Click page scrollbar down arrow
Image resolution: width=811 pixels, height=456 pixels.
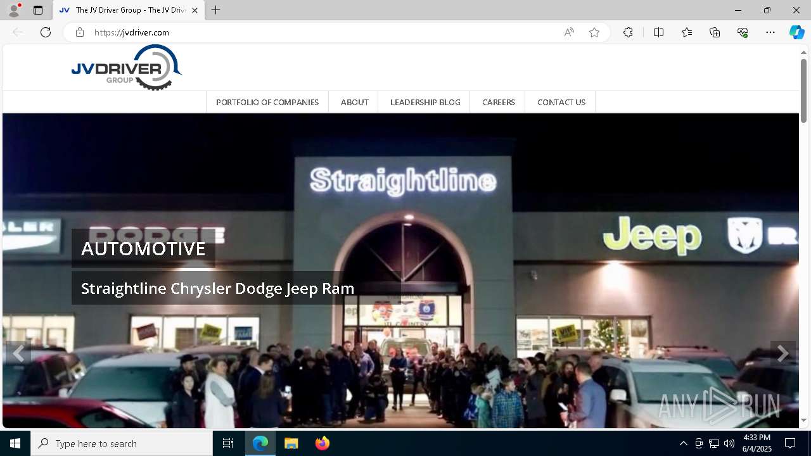coord(803,420)
